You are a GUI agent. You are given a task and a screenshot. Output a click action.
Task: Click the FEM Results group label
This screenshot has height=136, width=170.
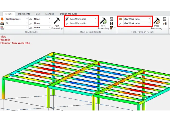point(31,32)
